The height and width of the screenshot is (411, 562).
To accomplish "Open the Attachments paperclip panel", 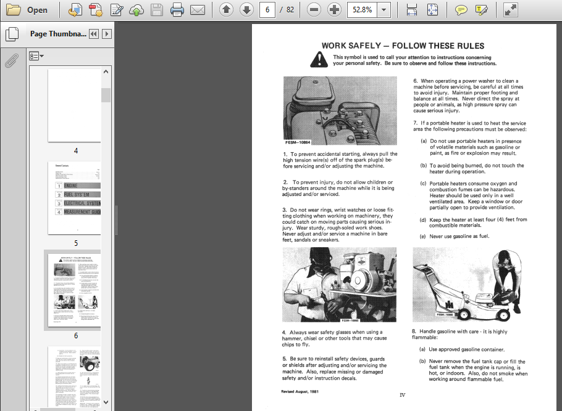I will click(x=12, y=60).
